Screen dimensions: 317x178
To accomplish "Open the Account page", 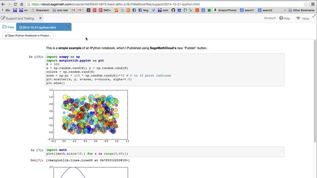I will [269, 18].
